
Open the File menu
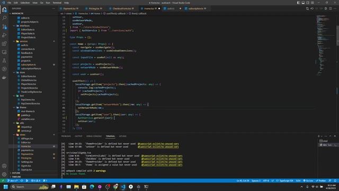pos(10,3)
